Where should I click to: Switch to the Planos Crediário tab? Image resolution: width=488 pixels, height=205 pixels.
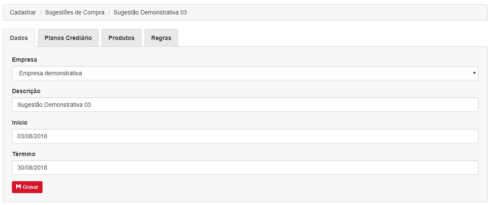tap(68, 38)
